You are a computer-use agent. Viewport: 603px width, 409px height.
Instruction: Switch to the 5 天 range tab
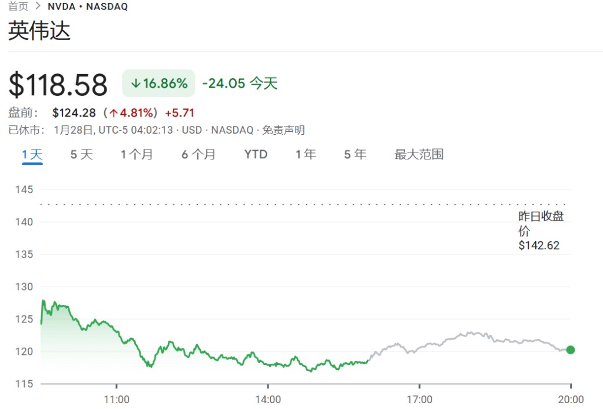81,155
